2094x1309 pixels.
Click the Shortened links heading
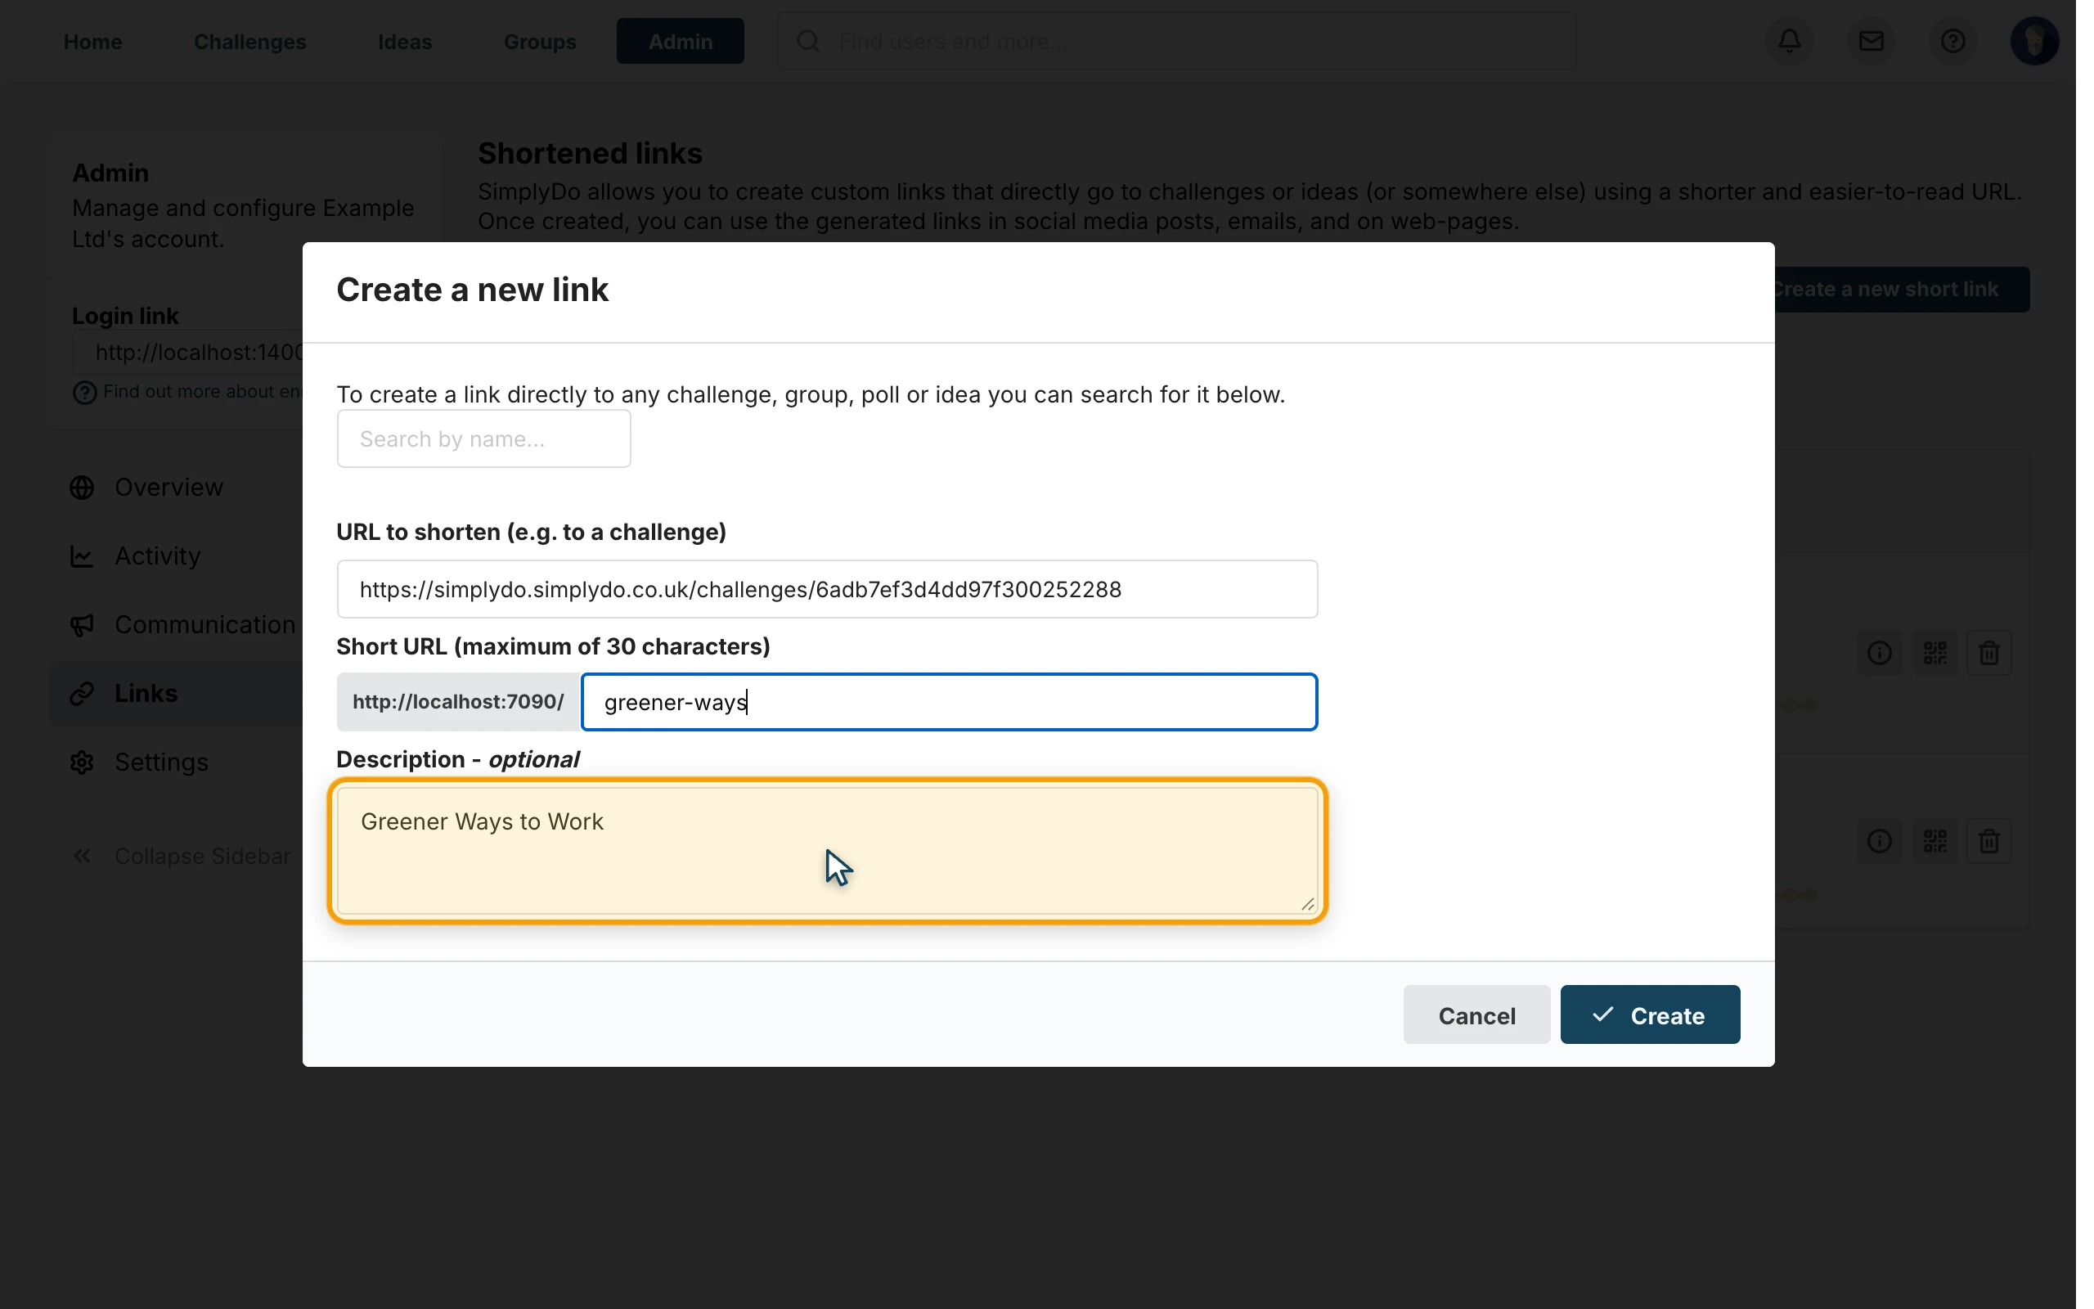[x=589, y=153]
